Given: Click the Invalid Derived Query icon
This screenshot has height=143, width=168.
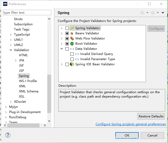Looking at the screenshot, I should 77,54.
